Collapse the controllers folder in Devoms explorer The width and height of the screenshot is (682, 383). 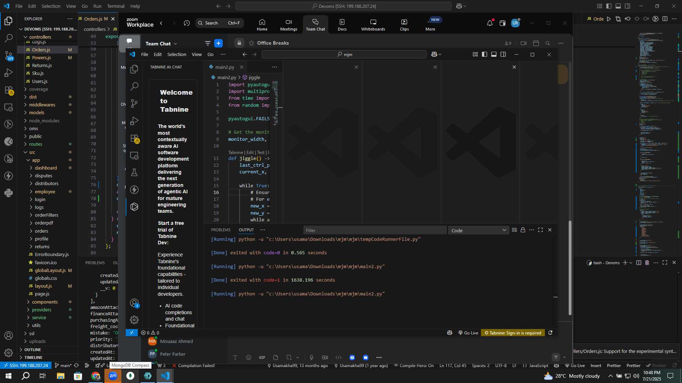[48, 37]
